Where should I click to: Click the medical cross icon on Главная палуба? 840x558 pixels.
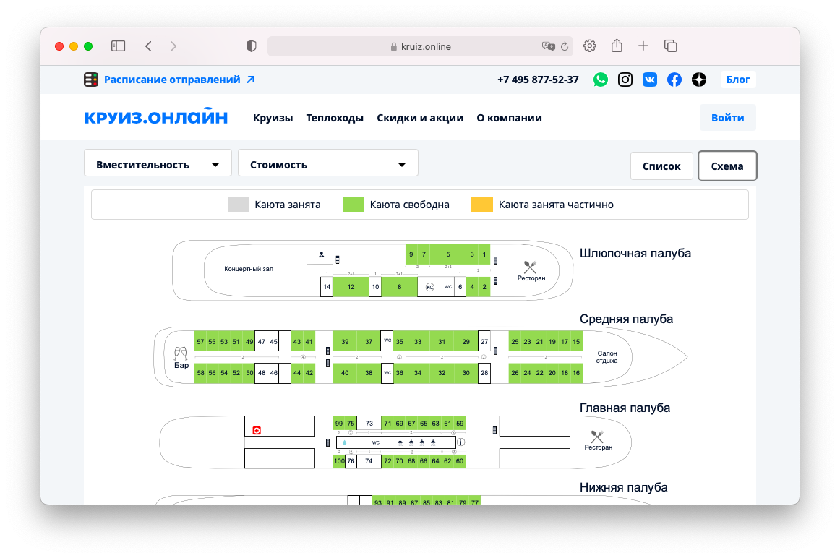(256, 430)
